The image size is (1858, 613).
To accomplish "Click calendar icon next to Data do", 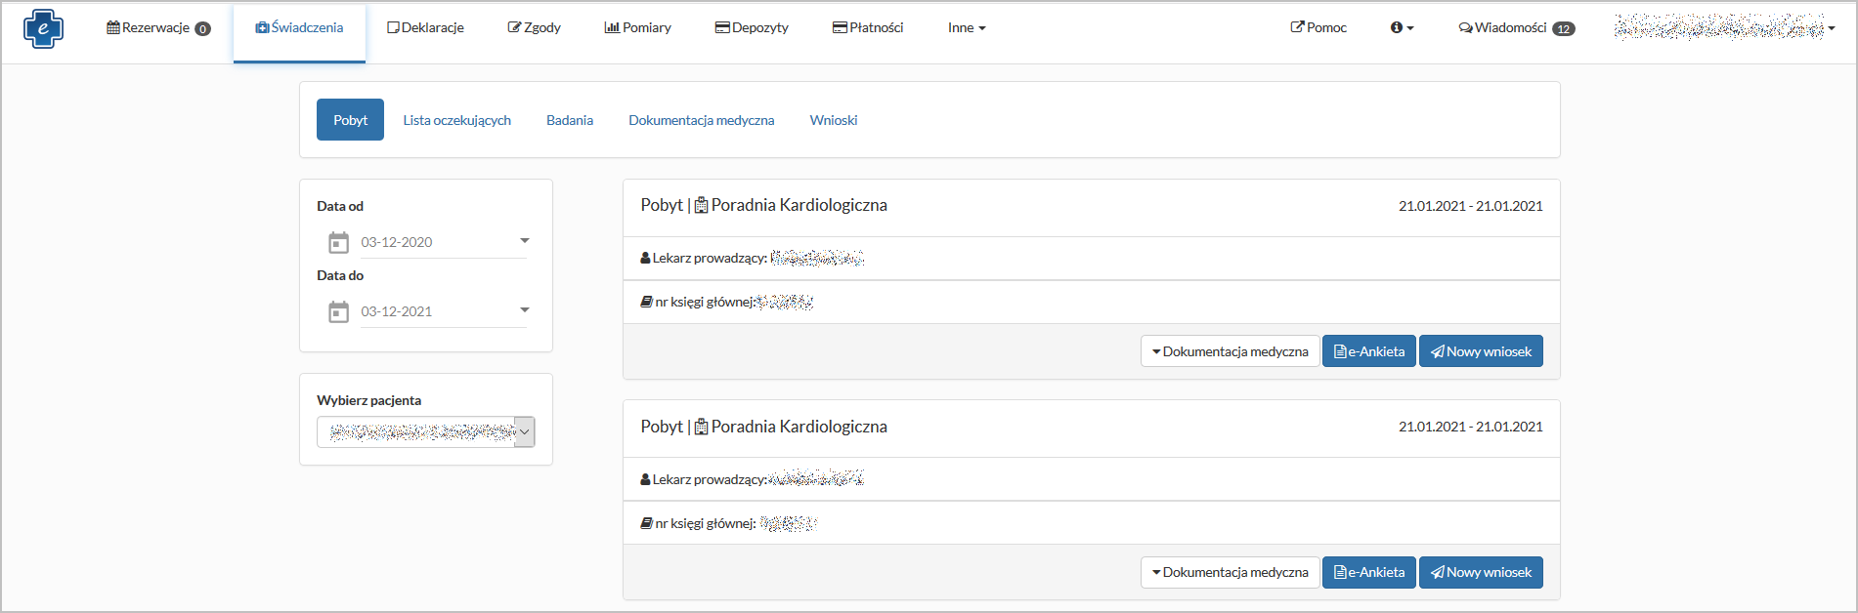I will [x=338, y=311].
